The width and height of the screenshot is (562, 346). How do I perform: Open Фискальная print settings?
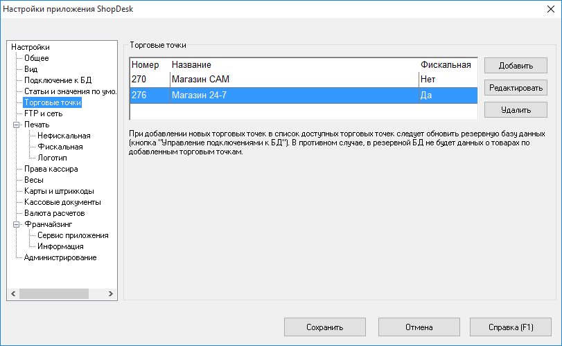pyautogui.click(x=60, y=147)
